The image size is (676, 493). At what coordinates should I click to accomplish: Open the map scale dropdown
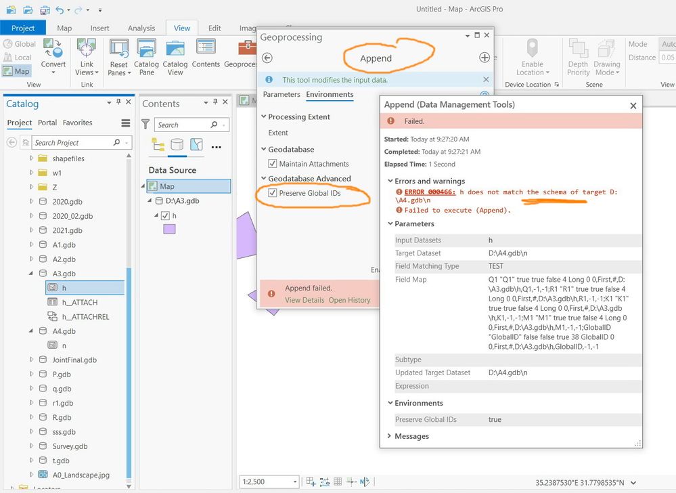tap(295, 481)
